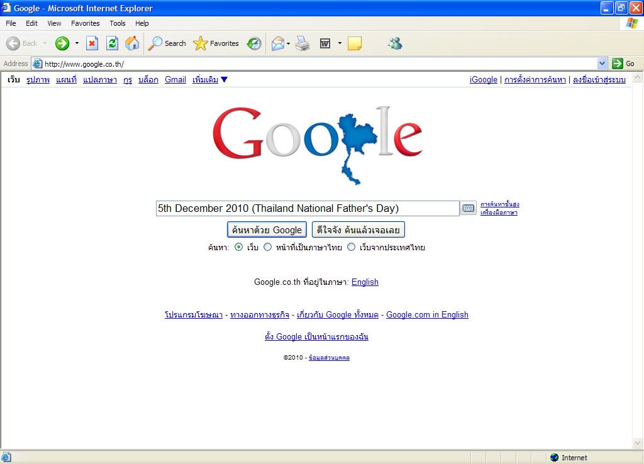The height and width of the screenshot is (464, 644).
Task: Refresh the page with green arrows icon
Action: click(x=112, y=43)
